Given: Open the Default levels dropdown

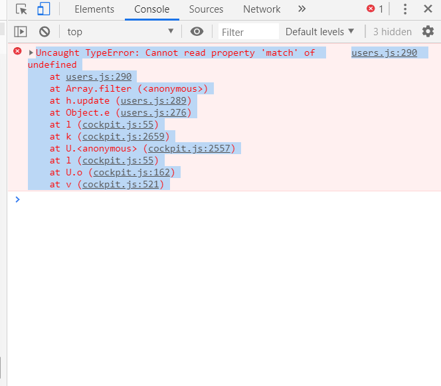Looking at the screenshot, I should (x=319, y=31).
